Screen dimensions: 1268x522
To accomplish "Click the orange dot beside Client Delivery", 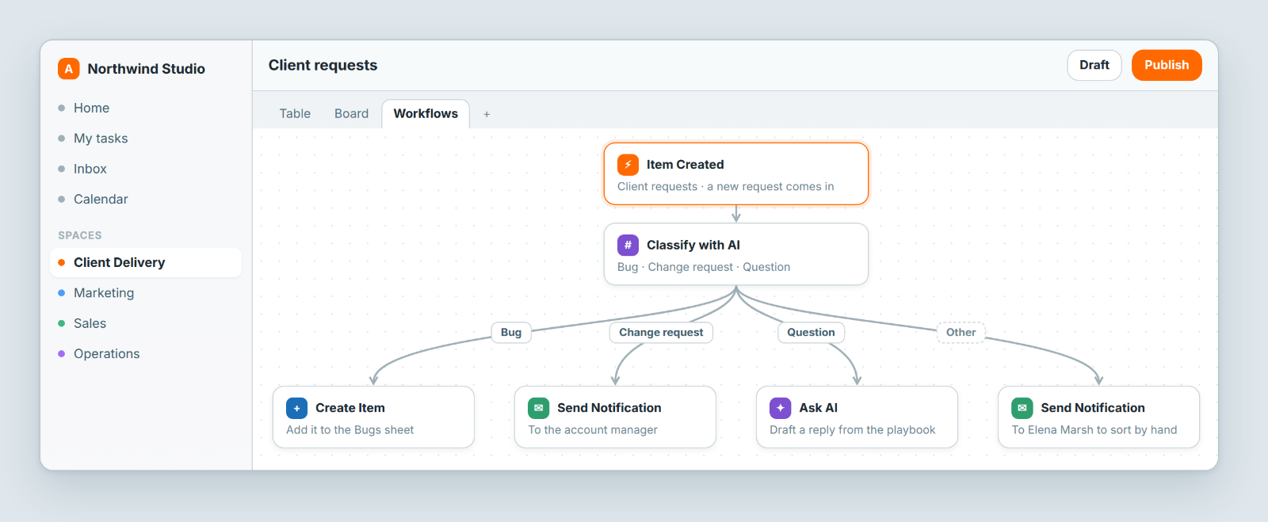I will point(62,263).
